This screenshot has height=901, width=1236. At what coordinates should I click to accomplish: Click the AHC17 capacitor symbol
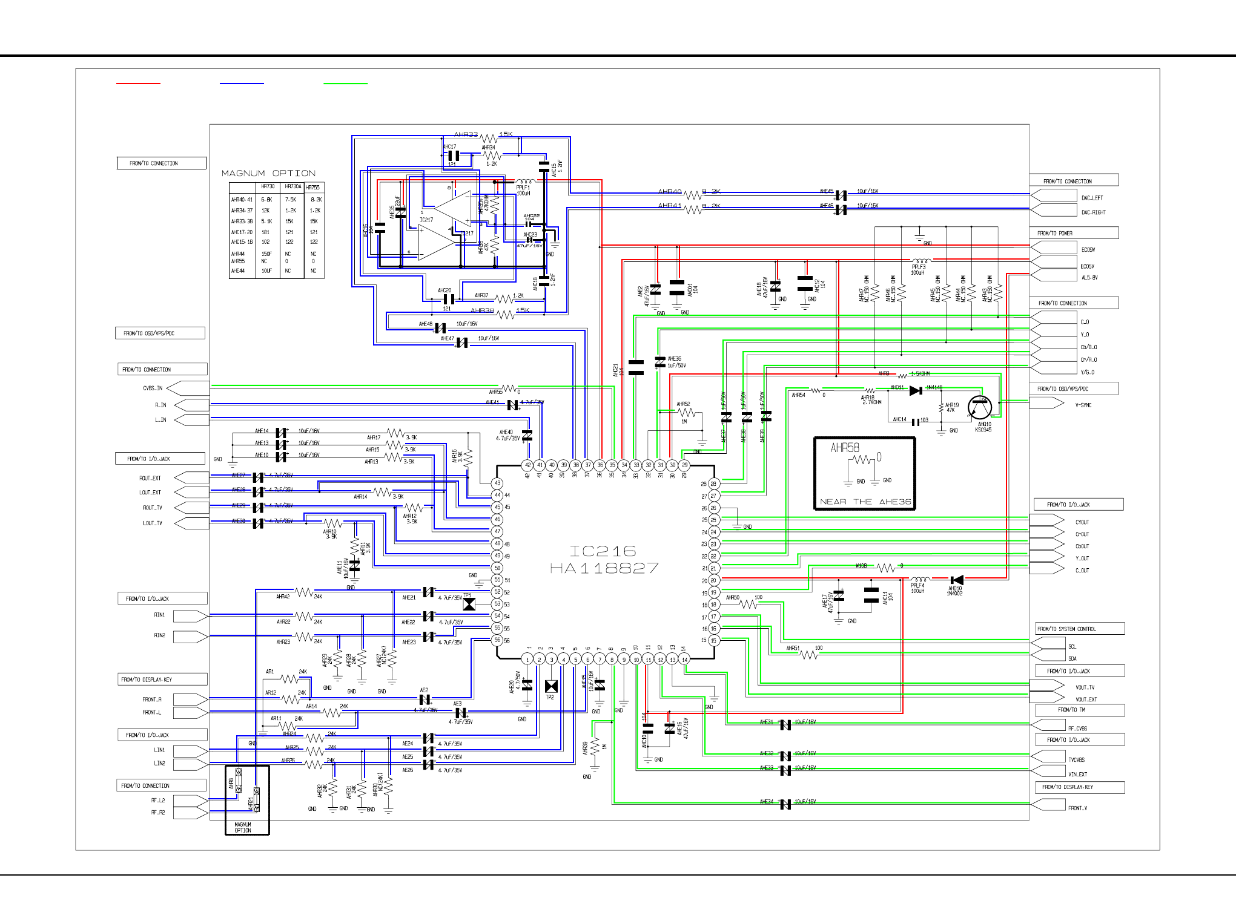(453, 156)
